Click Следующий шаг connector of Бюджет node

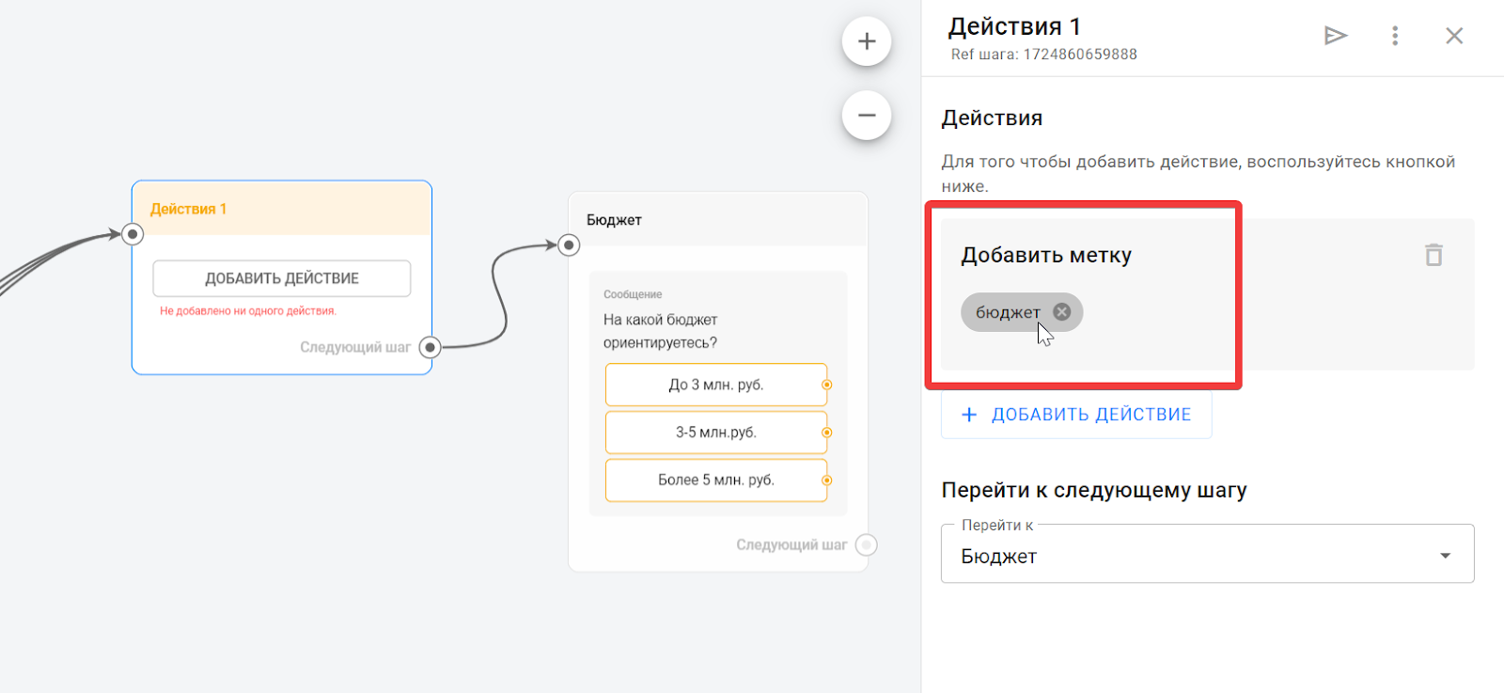[x=867, y=545]
